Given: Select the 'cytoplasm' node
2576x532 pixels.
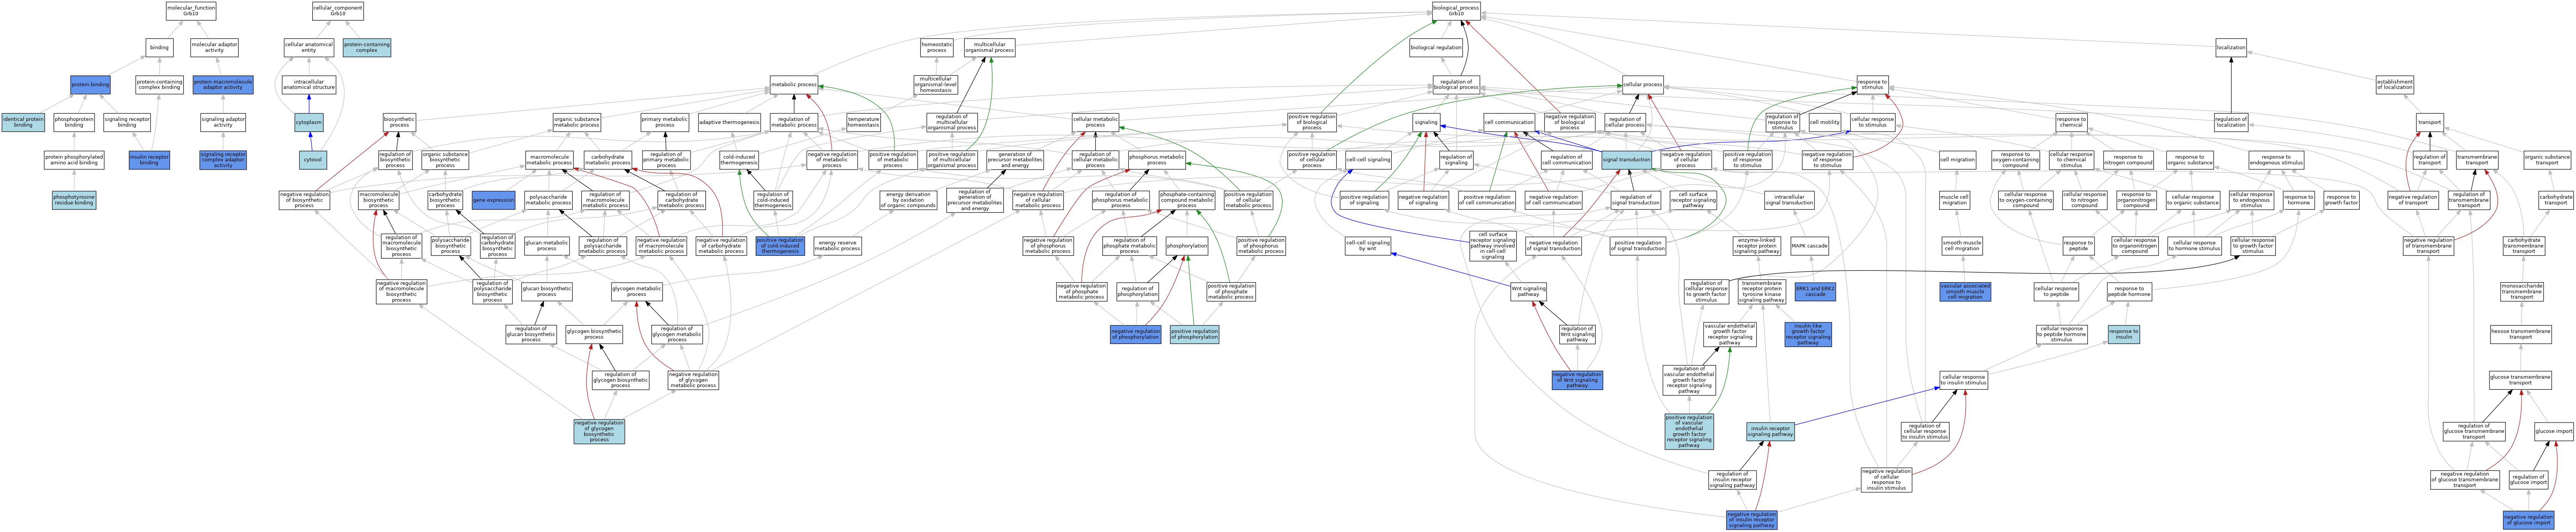Looking at the screenshot, I should [309, 122].
